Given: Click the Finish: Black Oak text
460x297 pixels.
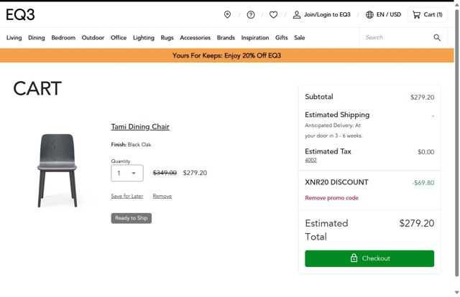Looking at the screenshot, I should (131, 144).
